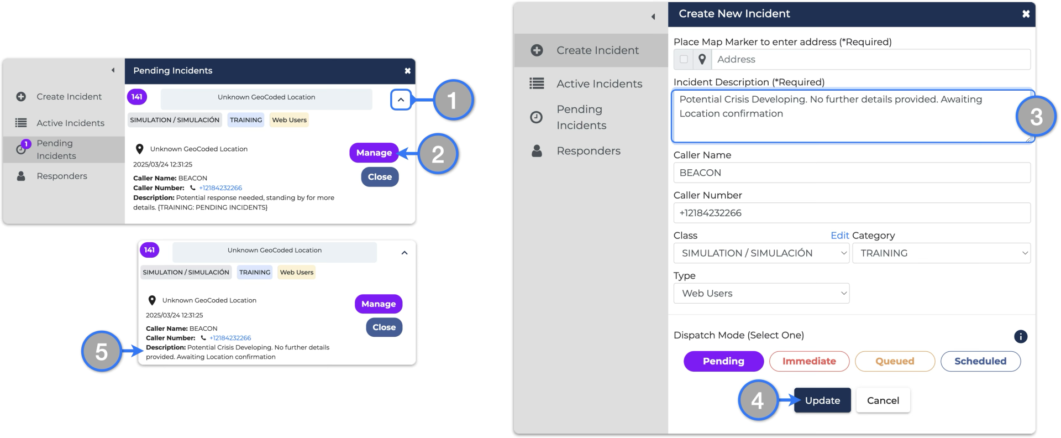1061x438 pixels.
Task: Click the Pending Incidents clock icon in right sidebar
Action: [537, 117]
